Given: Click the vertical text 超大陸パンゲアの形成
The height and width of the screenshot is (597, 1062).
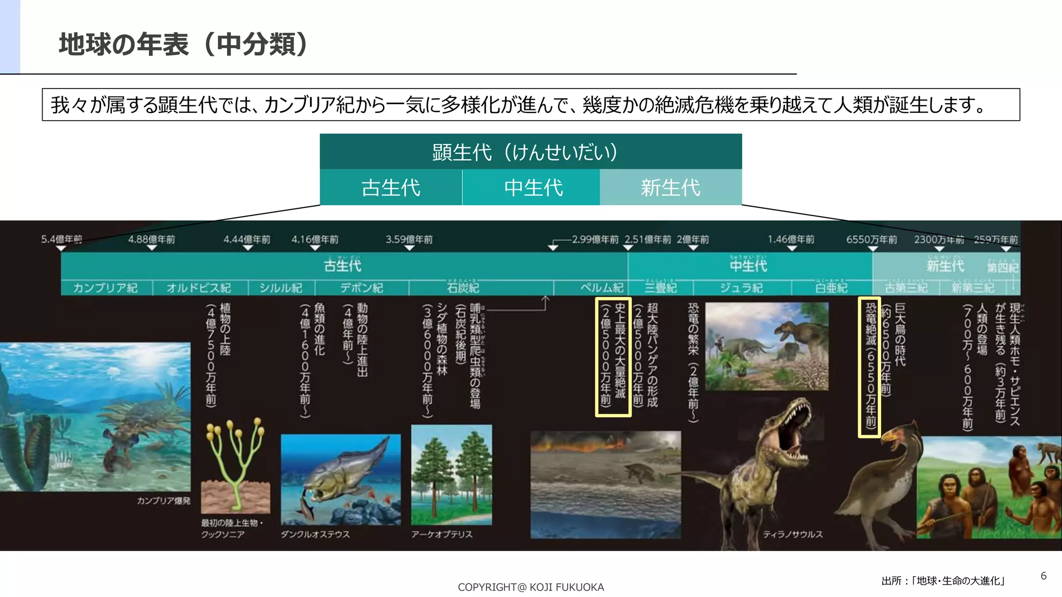Looking at the screenshot, I should tap(653, 356).
